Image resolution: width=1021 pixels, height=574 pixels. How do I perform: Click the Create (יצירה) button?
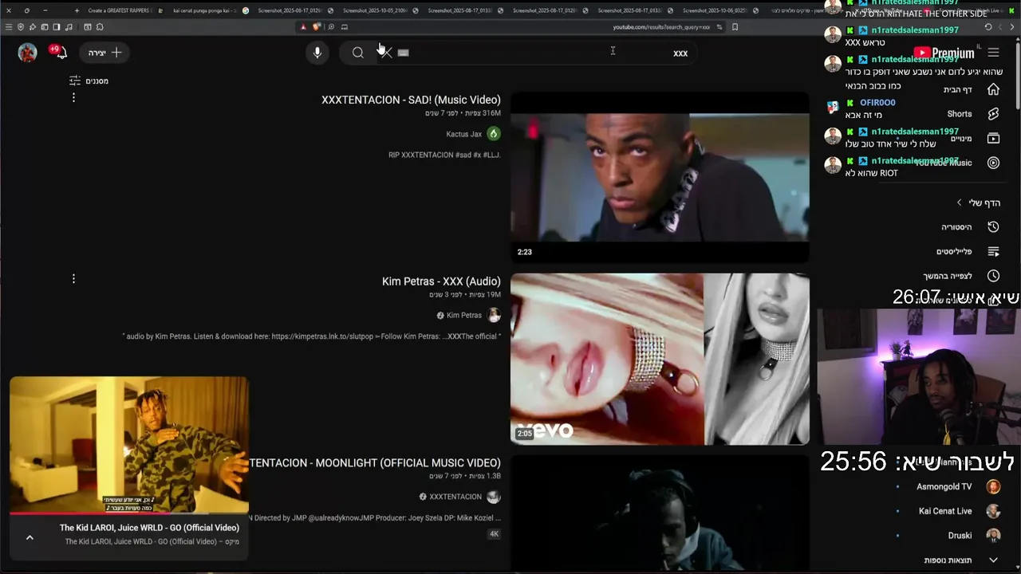pos(105,53)
